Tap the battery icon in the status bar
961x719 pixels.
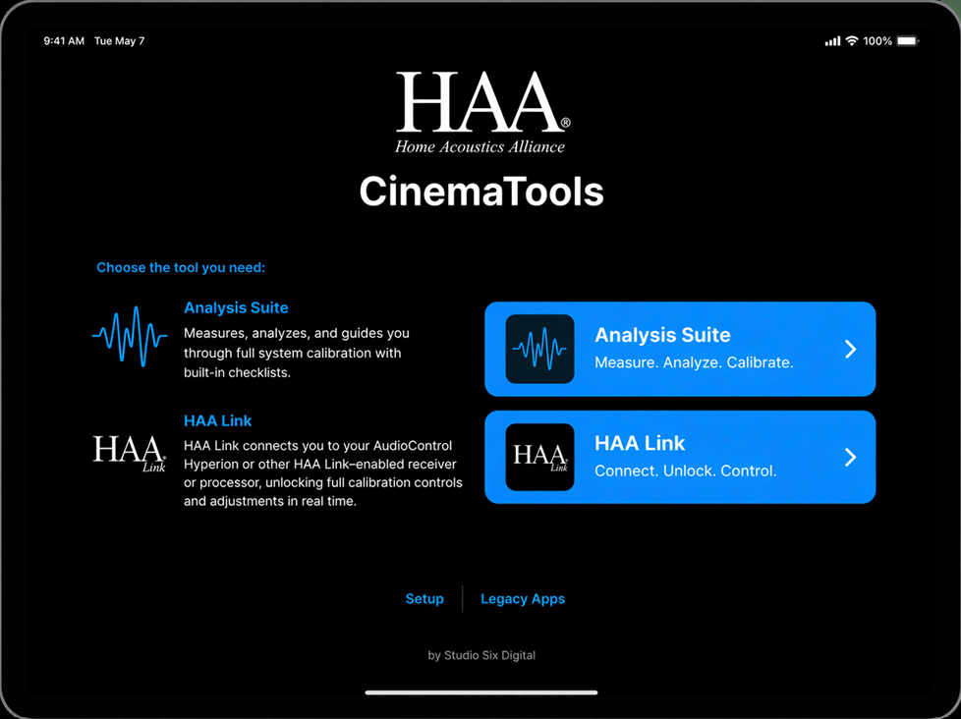(x=907, y=41)
